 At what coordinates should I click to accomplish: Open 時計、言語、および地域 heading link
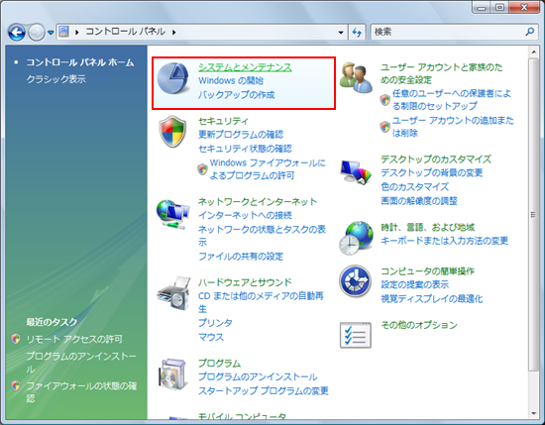pyautogui.click(x=427, y=227)
